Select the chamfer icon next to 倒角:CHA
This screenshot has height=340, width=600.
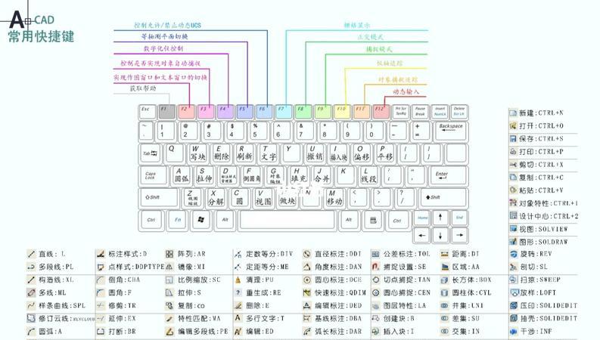coord(101,280)
